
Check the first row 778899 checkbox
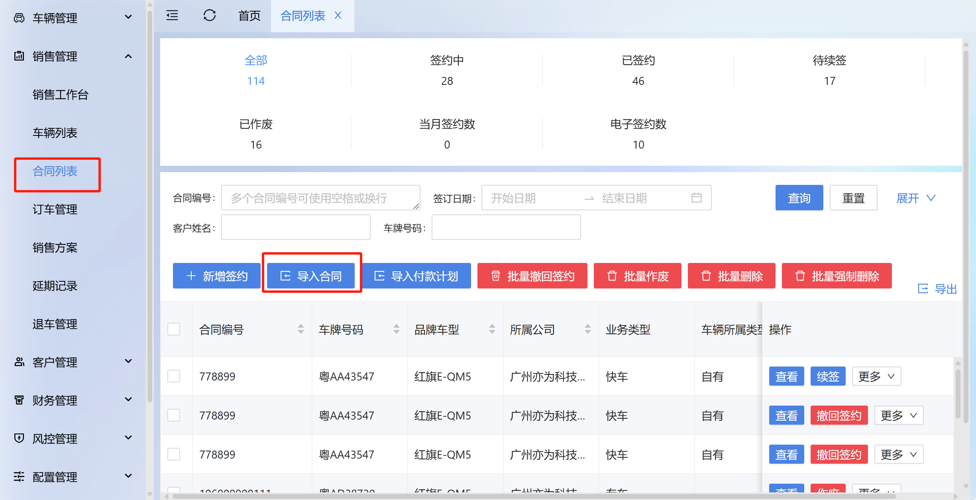tap(174, 376)
